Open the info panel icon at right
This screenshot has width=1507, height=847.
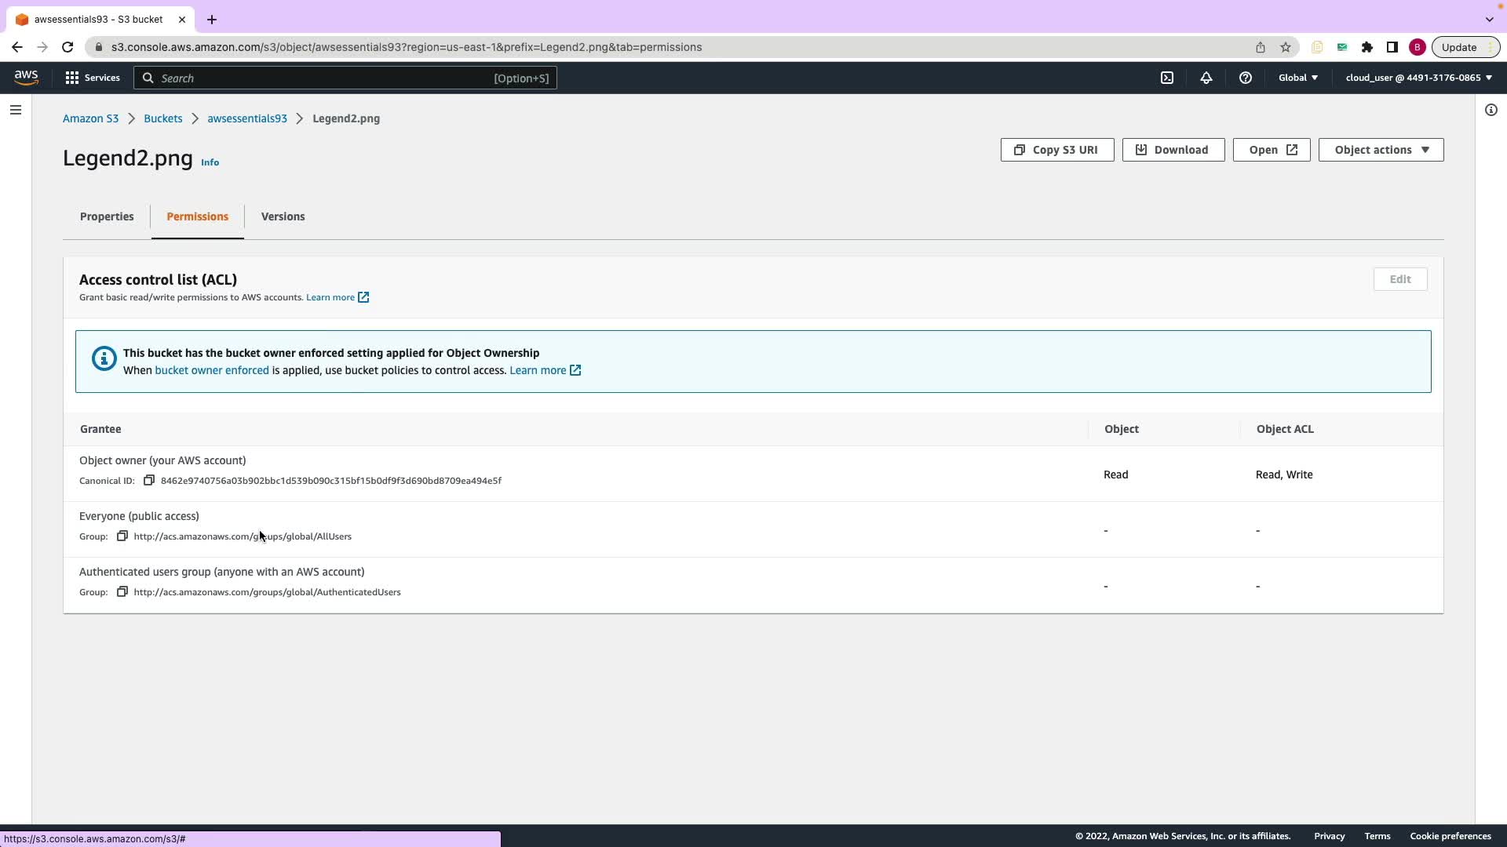(x=1491, y=110)
